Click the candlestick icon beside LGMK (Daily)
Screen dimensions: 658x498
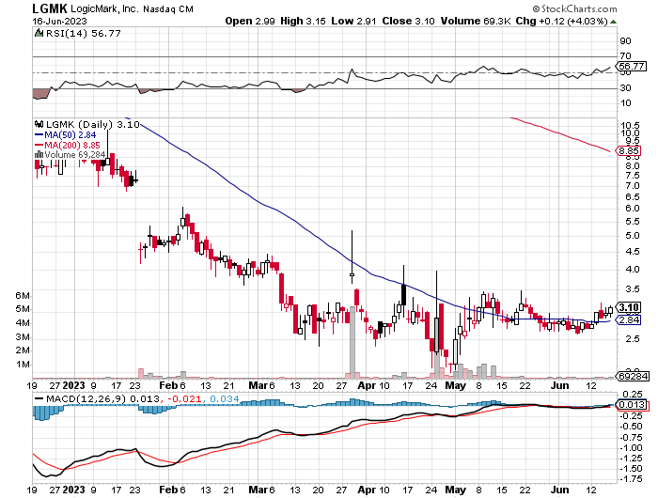click(39, 124)
